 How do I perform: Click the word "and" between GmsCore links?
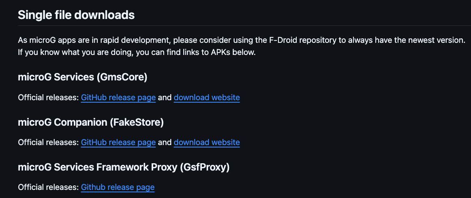click(165, 97)
